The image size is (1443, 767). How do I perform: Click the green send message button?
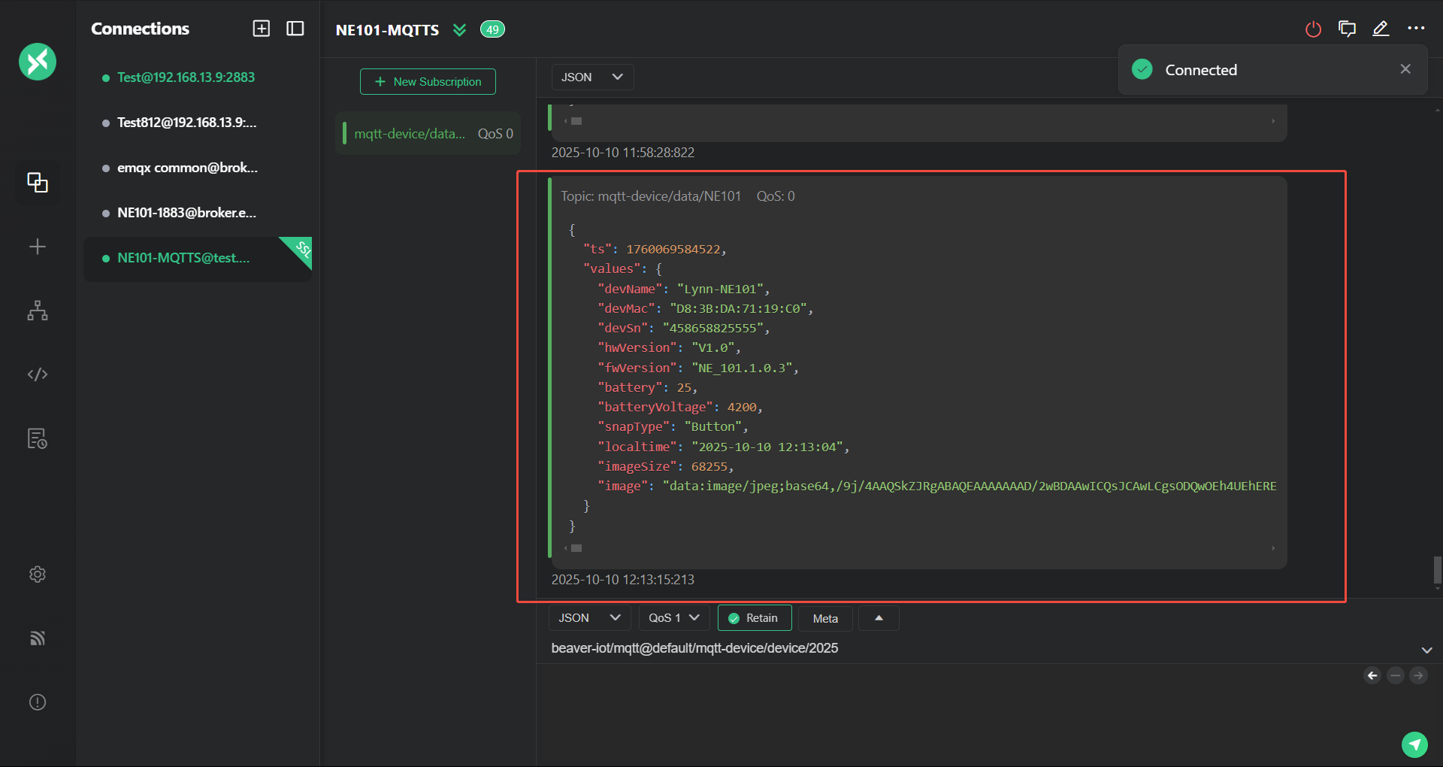[1414, 744]
